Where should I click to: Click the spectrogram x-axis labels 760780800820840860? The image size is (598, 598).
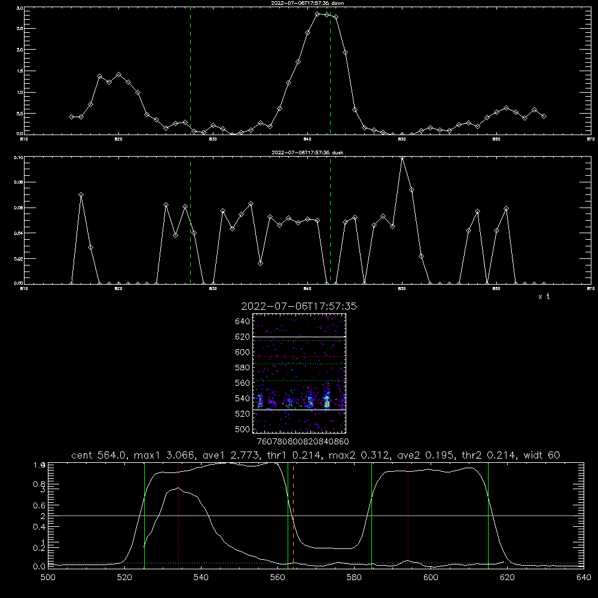[303, 441]
